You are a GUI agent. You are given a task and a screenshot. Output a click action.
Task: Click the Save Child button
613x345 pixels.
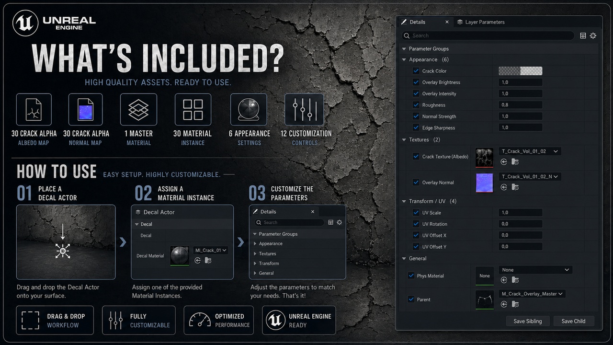coord(574,321)
